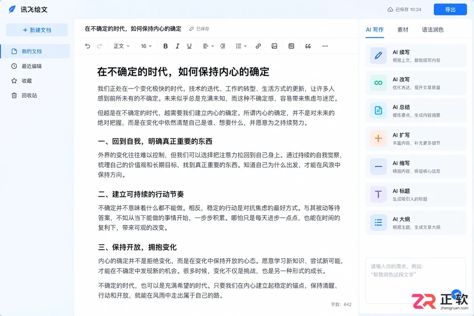Insert a table with table icon
474x316 pixels.
coord(292,46)
